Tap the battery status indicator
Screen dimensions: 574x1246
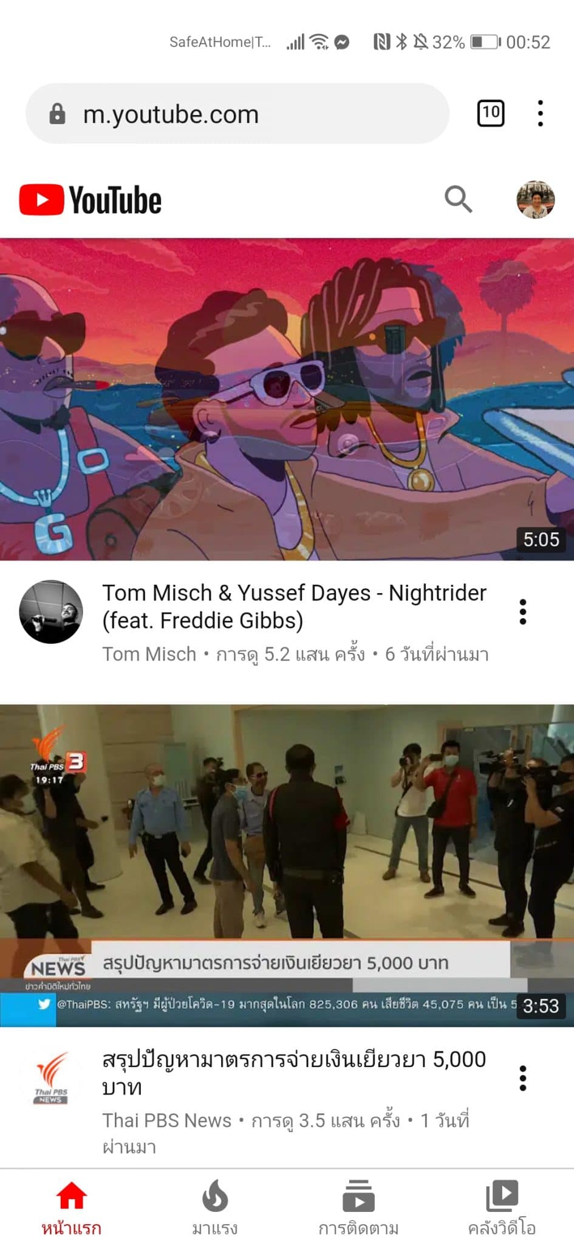click(x=485, y=42)
